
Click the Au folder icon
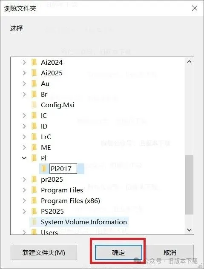click(34, 84)
